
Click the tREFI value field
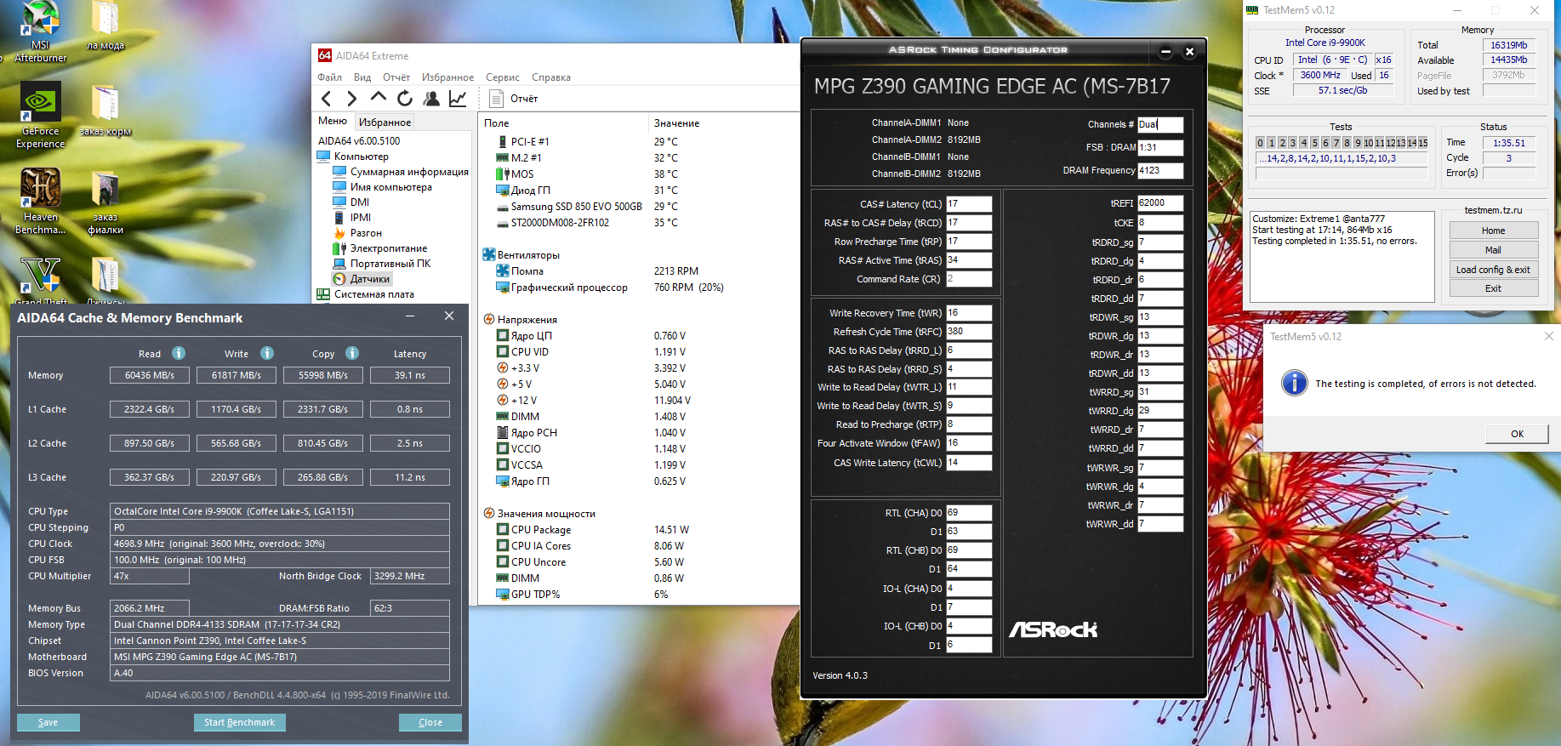pyautogui.click(x=1160, y=203)
